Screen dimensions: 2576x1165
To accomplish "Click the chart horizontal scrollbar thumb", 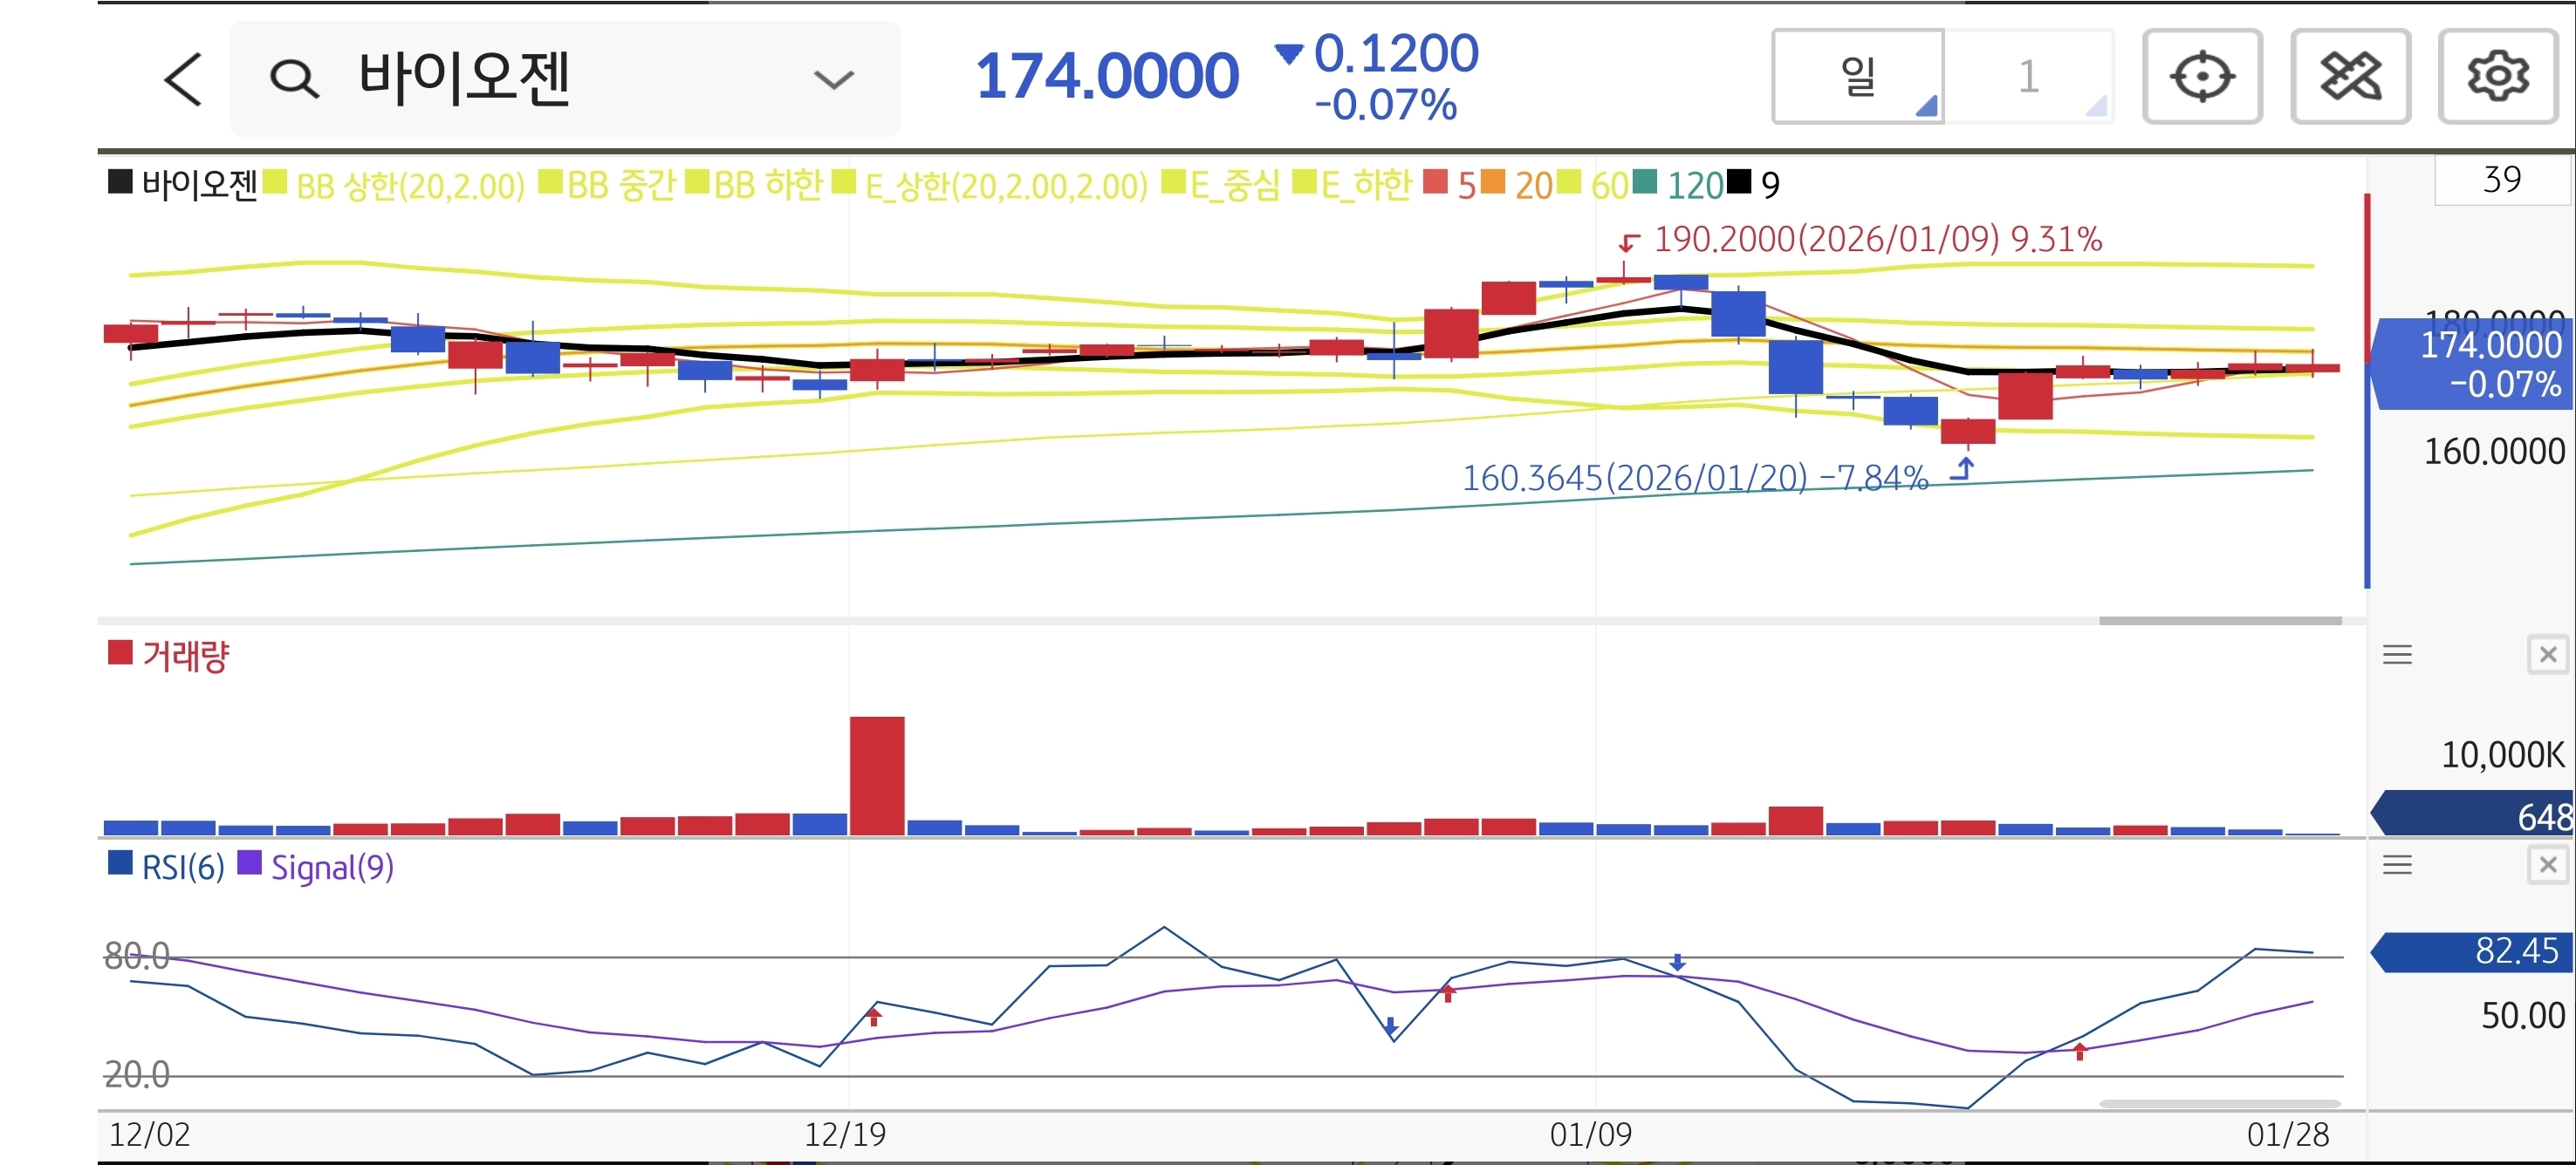I will pos(2219,621).
